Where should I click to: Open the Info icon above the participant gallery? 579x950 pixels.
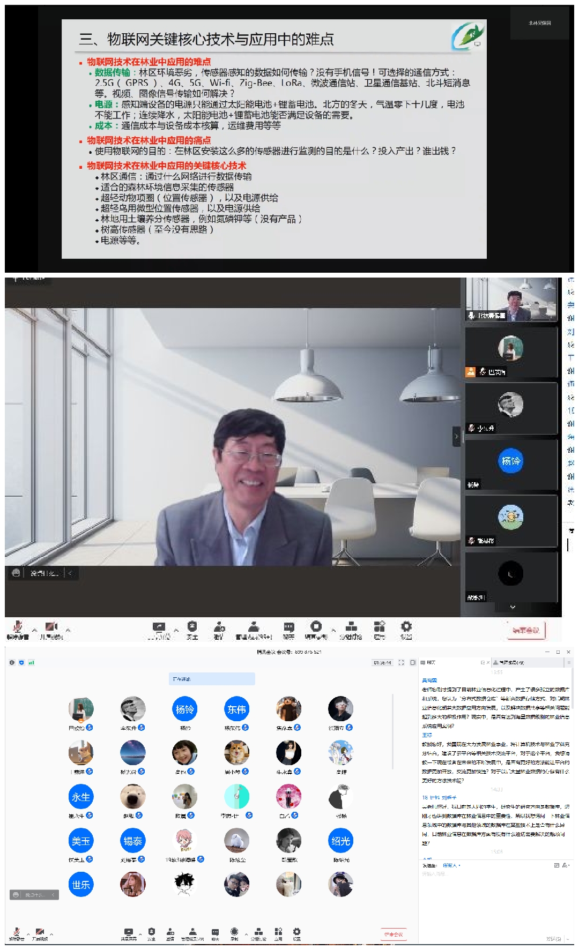[x=12, y=662]
